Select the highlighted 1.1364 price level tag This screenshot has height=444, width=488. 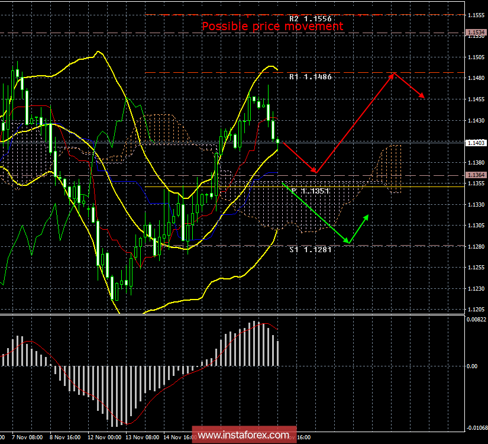click(476, 175)
